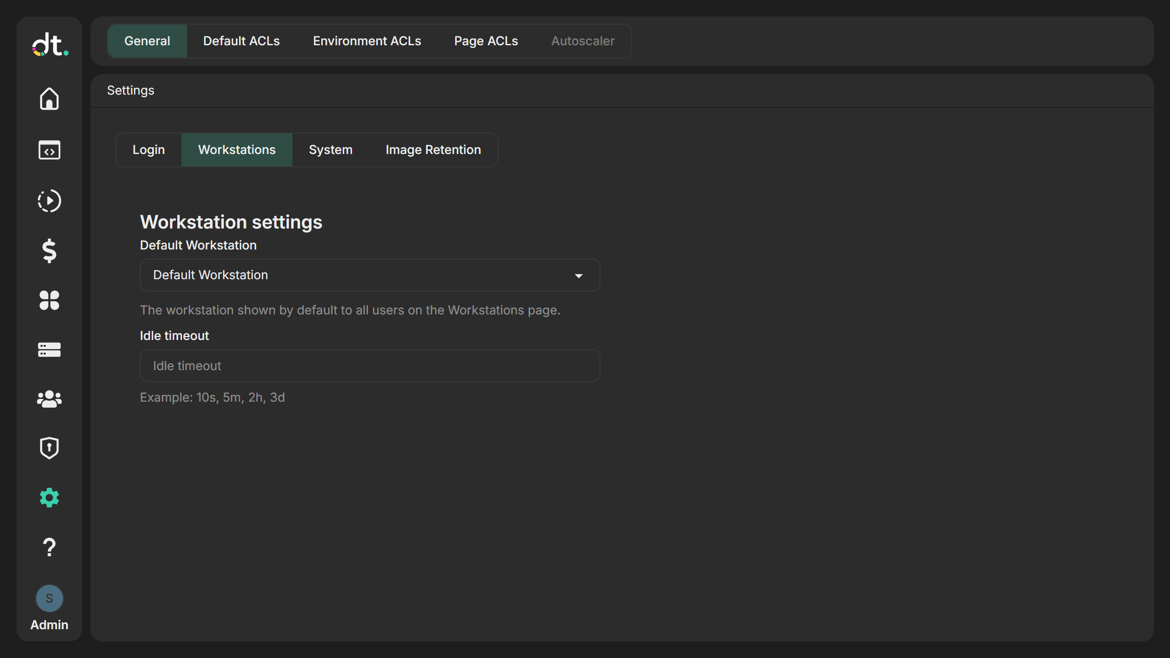Viewport: 1170px width, 658px height.
Task: Click the dt. logo in the sidebar
Action: click(x=50, y=44)
